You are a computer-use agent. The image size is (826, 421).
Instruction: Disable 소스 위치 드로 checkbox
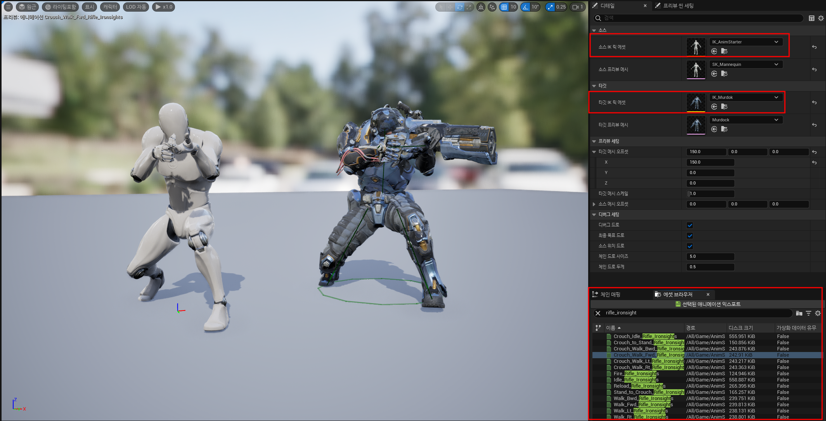(690, 246)
